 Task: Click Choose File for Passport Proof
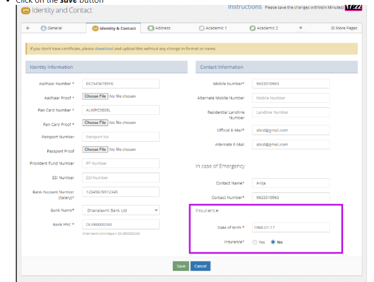coord(95,149)
